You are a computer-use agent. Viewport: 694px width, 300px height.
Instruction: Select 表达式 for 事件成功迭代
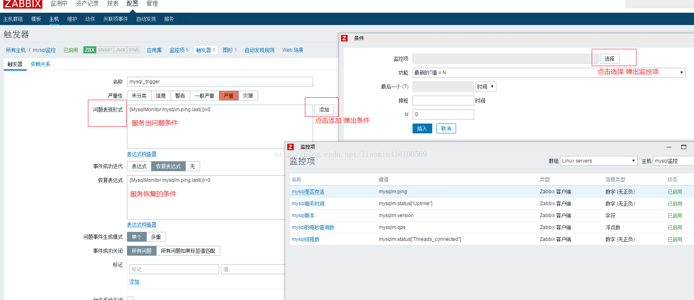tap(139, 166)
